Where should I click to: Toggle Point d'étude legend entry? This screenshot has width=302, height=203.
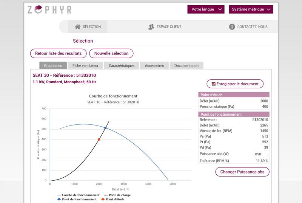point(112,199)
